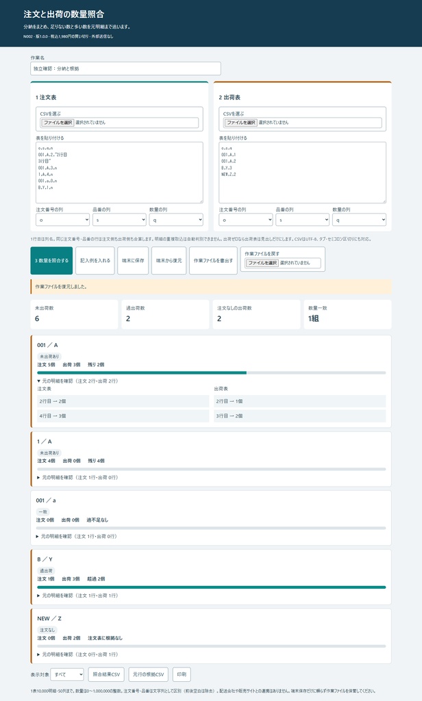Expand the 001／a 元の明細を確認 details
This screenshot has height=701, width=422.
coord(77,537)
